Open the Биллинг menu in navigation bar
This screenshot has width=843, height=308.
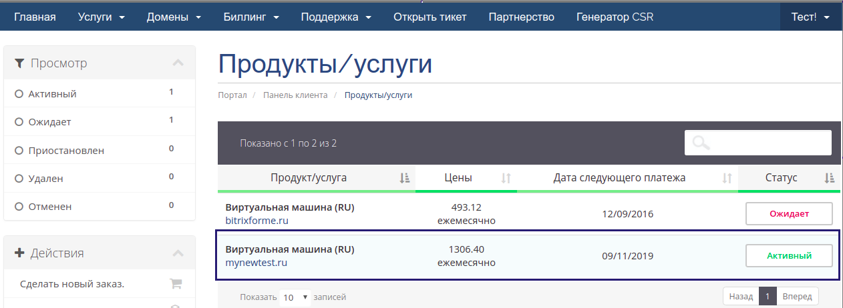(251, 17)
